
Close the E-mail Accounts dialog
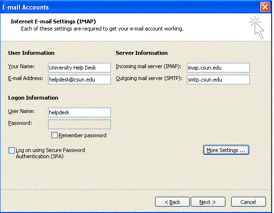(265, 7)
